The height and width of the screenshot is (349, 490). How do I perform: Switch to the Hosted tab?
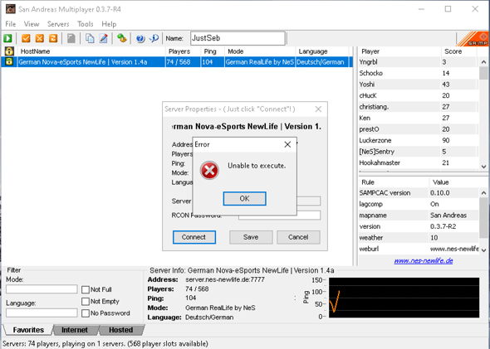(x=121, y=330)
